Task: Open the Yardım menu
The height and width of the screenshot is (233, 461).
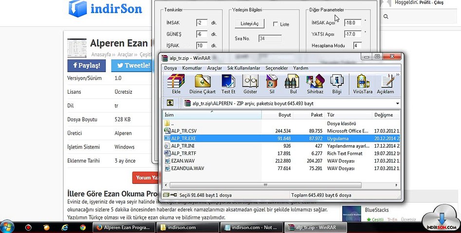Action: pos(301,68)
